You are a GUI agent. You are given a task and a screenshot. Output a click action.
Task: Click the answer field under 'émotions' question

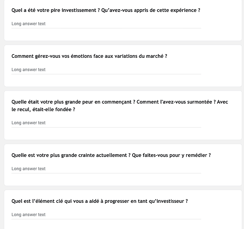click(x=106, y=70)
